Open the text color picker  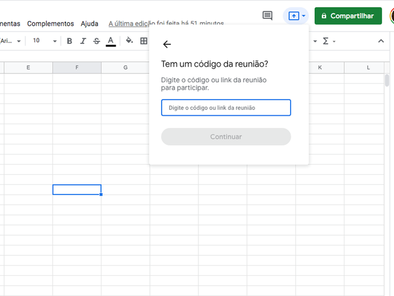coord(110,41)
